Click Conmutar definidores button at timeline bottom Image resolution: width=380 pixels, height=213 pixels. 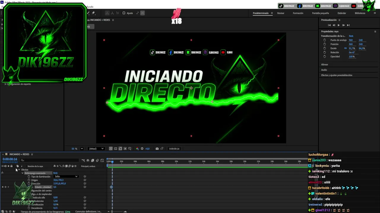(x=88, y=212)
